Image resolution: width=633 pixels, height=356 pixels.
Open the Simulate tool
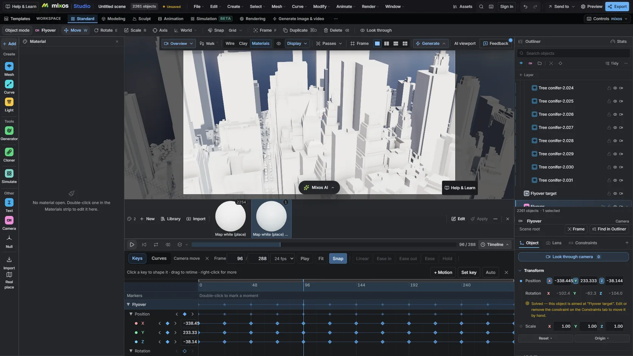pyautogui.click(x=9, y=176)
